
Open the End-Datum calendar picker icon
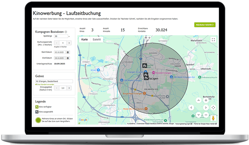tap(68, 58)
